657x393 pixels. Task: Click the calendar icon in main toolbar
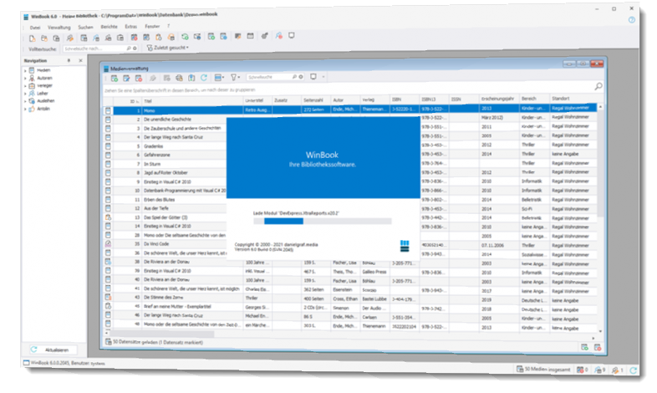pos(250,36)
